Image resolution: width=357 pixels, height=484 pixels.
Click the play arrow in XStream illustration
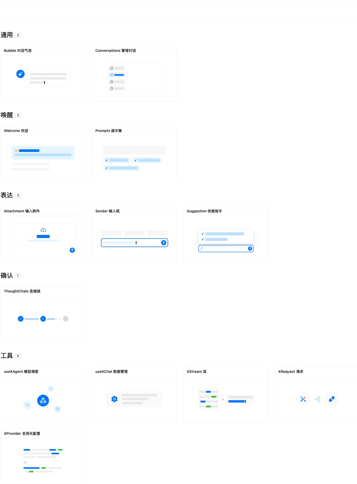[x=223, y=399]
